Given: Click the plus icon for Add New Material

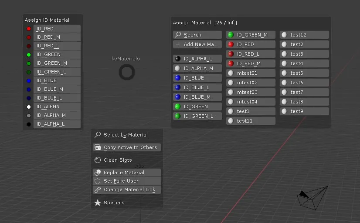Looking at the screenshot, I should 178,44.
